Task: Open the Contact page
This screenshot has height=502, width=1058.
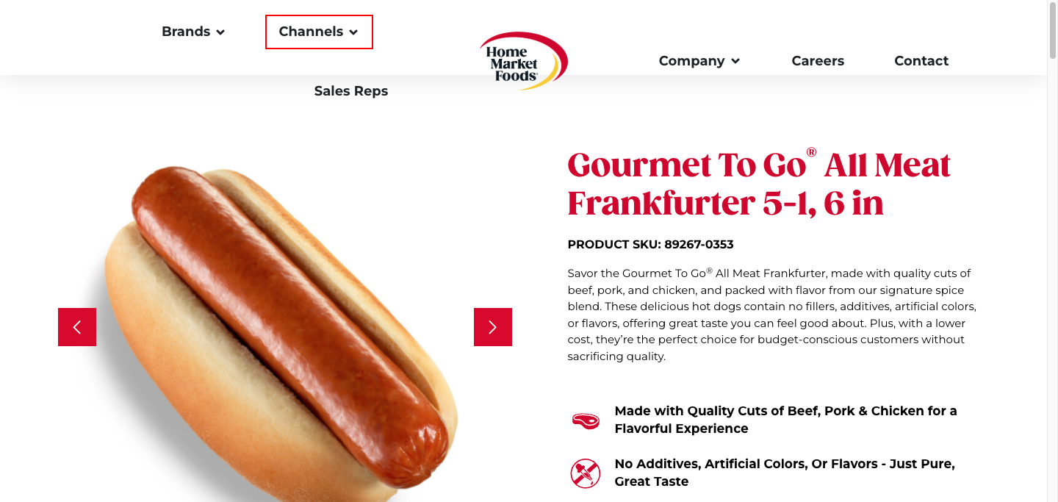Action: (x=921, y=61)
